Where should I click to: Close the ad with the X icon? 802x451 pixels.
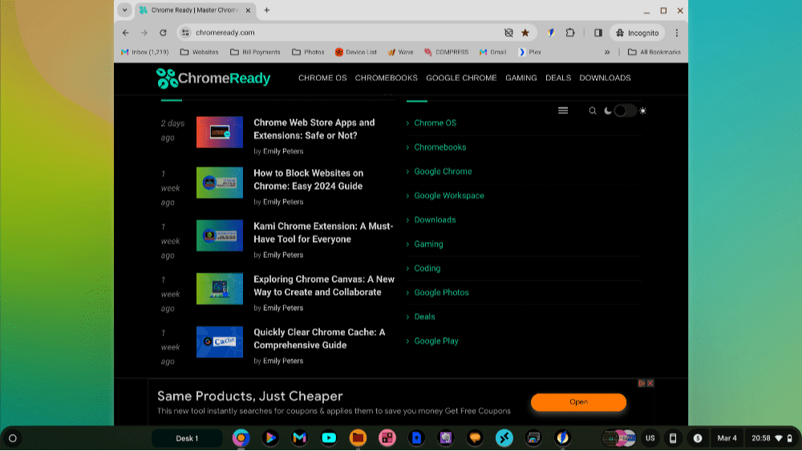650,383
